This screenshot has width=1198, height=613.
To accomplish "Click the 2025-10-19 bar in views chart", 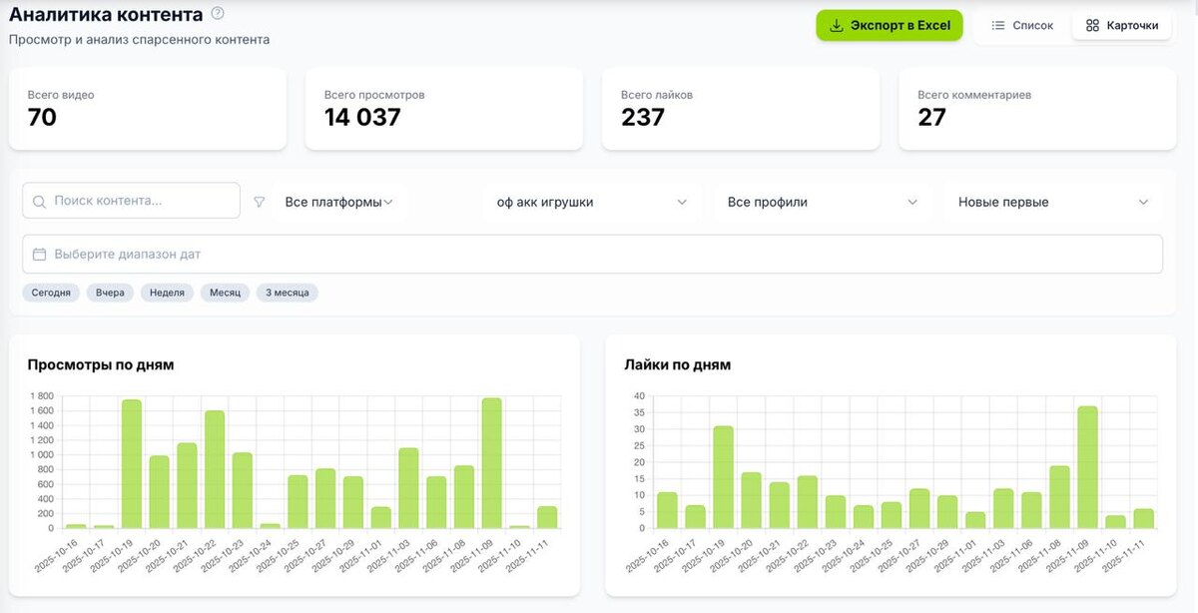I will pyautogui.click(x=131, y=464).
